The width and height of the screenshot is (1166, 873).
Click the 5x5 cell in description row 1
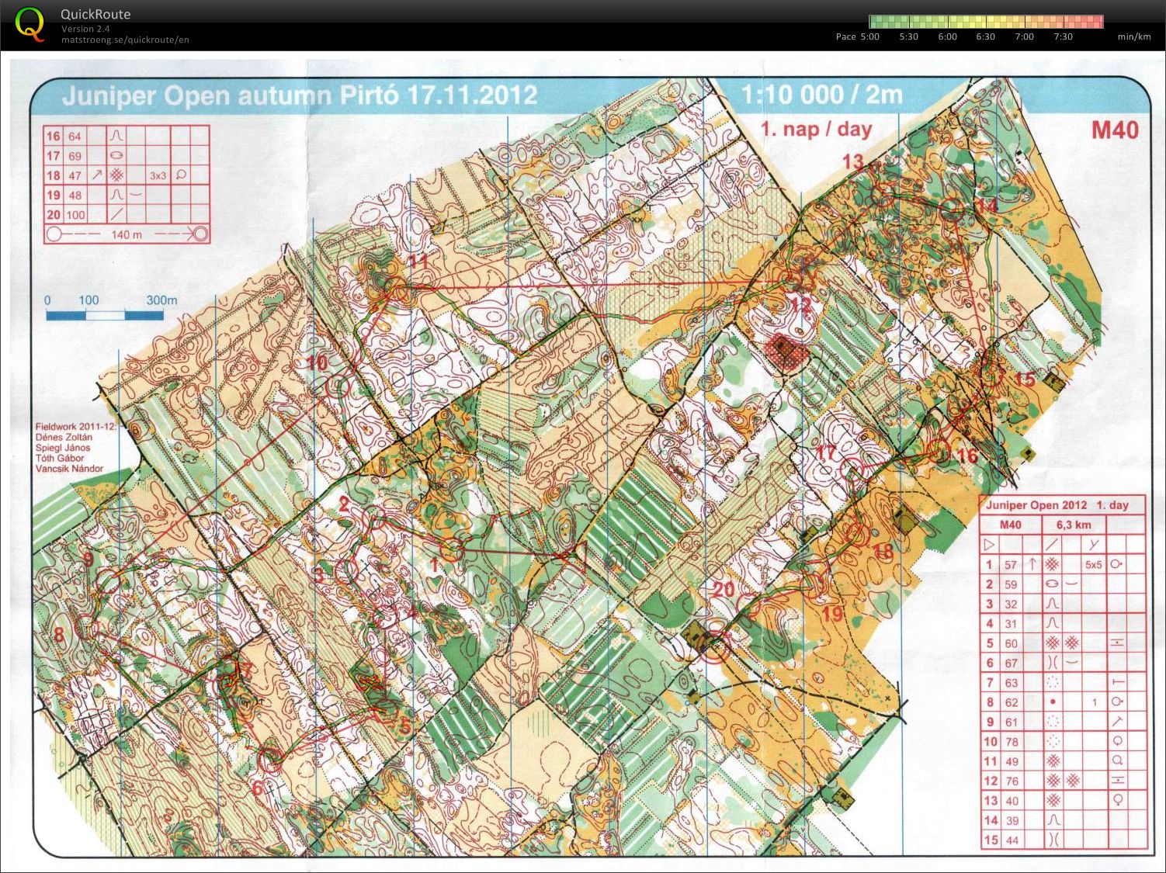tap(1093, 565)
